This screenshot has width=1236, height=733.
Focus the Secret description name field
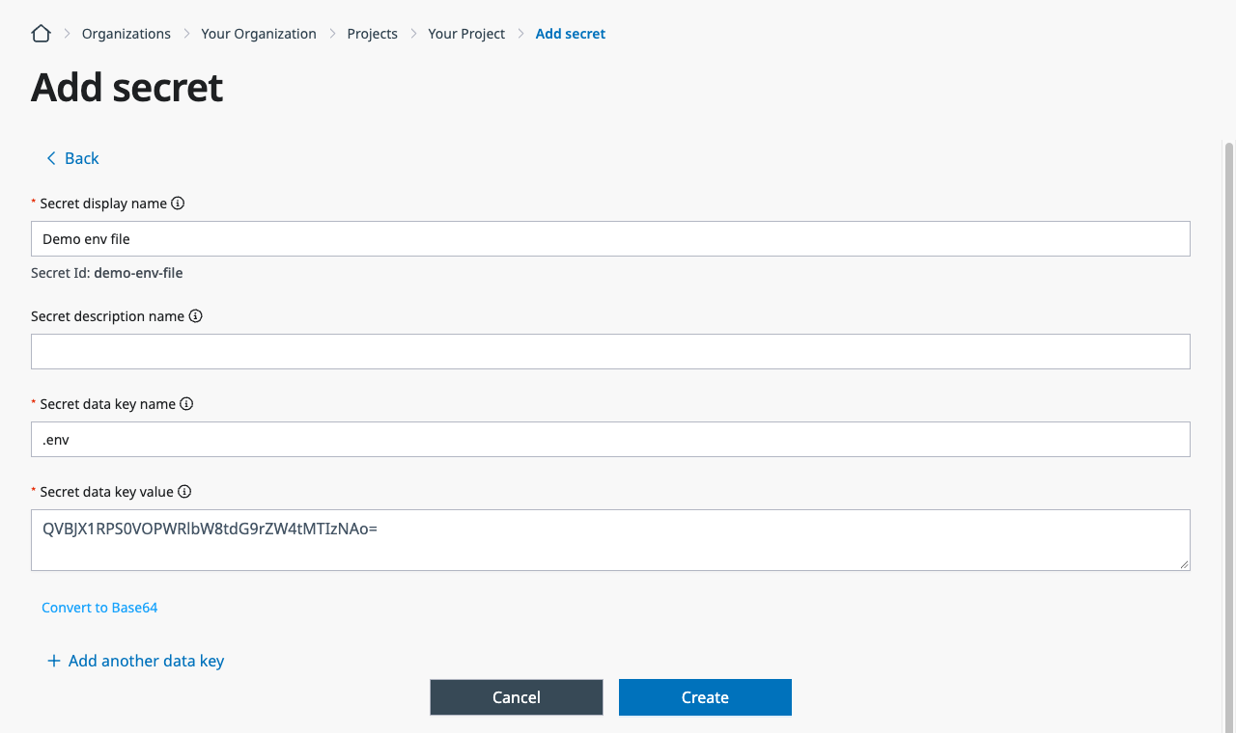tap(610, 352)
